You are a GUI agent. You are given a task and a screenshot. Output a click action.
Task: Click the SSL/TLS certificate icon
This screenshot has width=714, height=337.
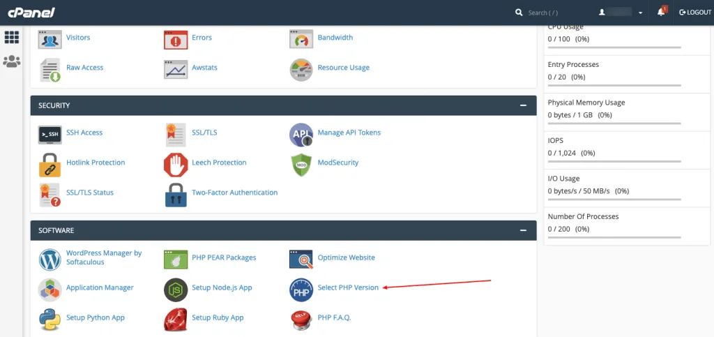click(x=176, y=135)
